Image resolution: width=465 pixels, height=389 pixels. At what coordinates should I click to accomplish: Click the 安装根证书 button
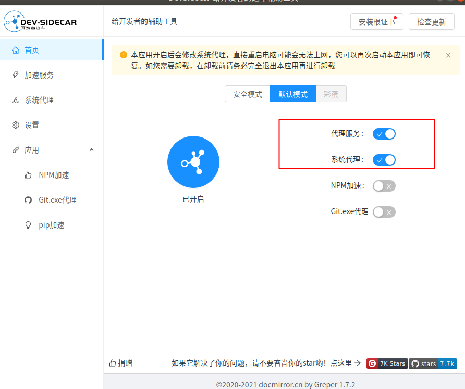click(x=376, y=22)
